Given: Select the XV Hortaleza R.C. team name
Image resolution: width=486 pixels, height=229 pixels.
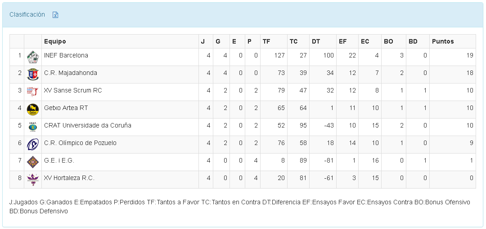Looking at the screenshot, I should pyautogui.click(x=69, y=178).
